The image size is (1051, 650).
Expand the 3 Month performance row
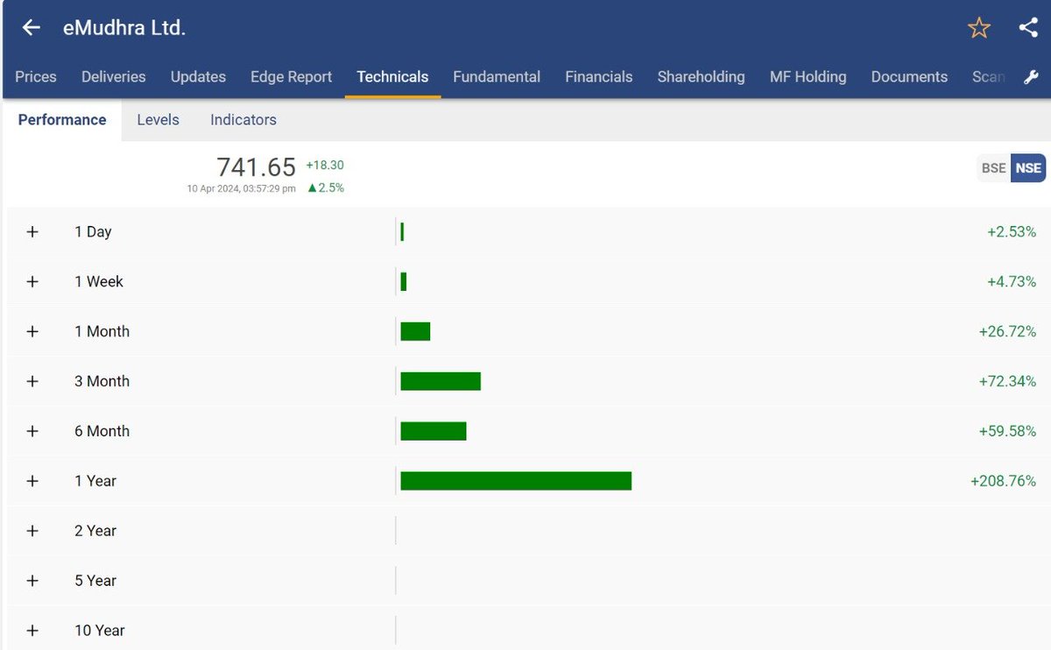32,382
